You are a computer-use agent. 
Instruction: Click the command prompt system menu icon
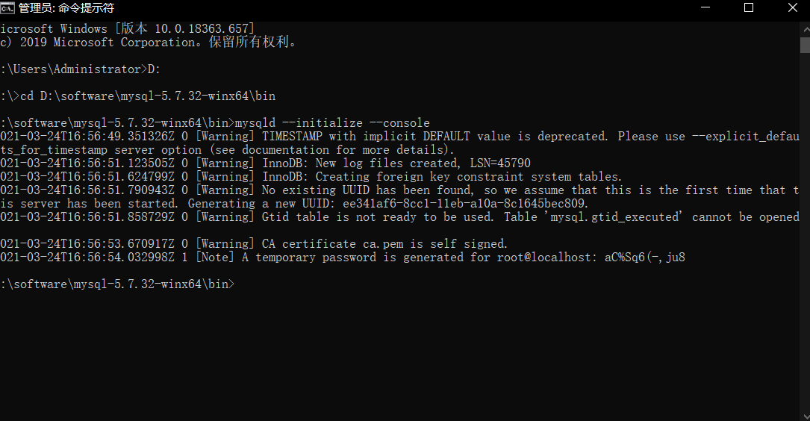coord(7,7)
